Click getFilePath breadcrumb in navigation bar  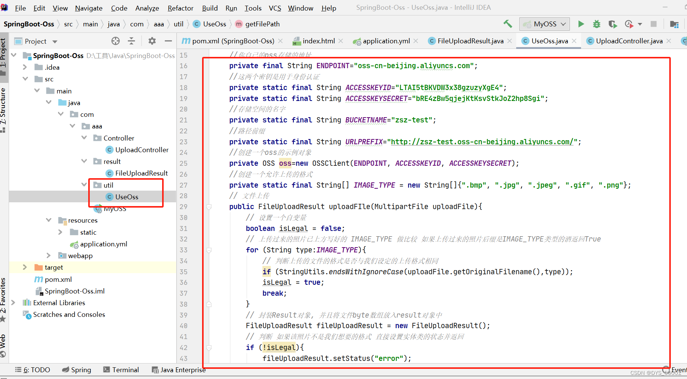[262, 24]
